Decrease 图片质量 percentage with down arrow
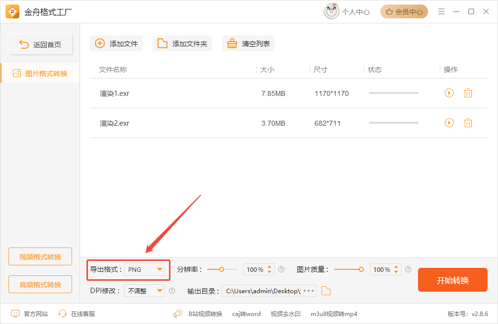The height and width of the screenshot is (324, 498). (x=396, y=272)
